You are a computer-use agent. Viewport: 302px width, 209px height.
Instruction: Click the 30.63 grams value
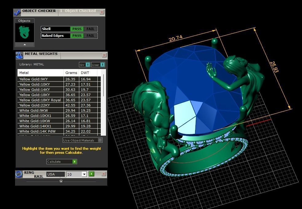70,90
